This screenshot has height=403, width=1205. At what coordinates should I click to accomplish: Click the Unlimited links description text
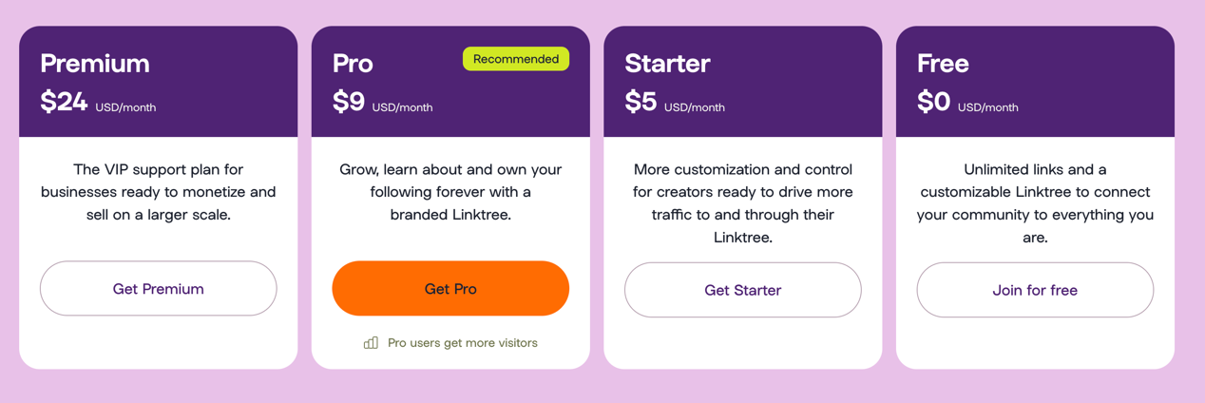pyautogui.click(x=1035, y=202)
